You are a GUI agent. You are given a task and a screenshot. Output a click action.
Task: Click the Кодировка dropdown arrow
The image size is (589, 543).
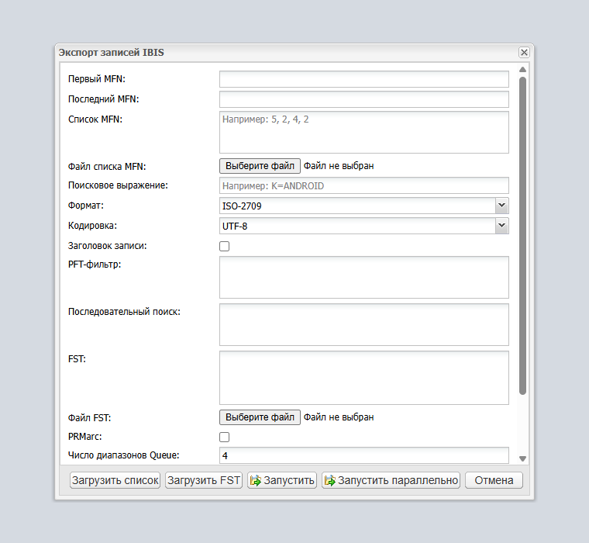[x=502, y=226]
